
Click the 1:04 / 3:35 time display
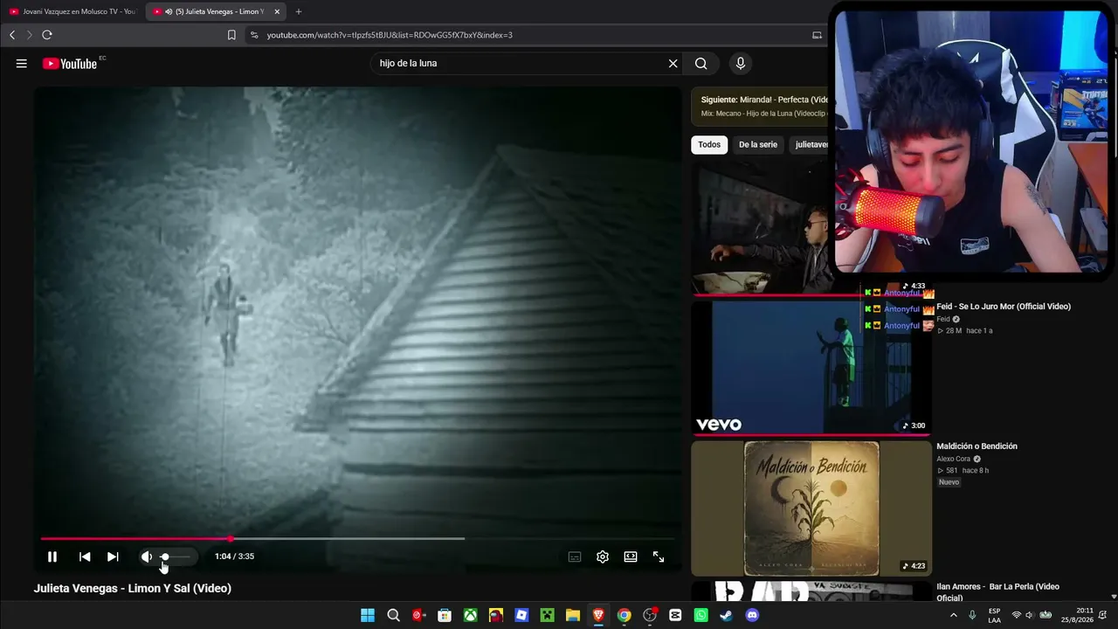(234, 556)
